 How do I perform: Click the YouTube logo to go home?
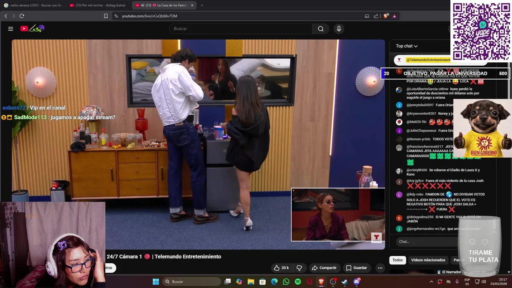coord(32,28)
